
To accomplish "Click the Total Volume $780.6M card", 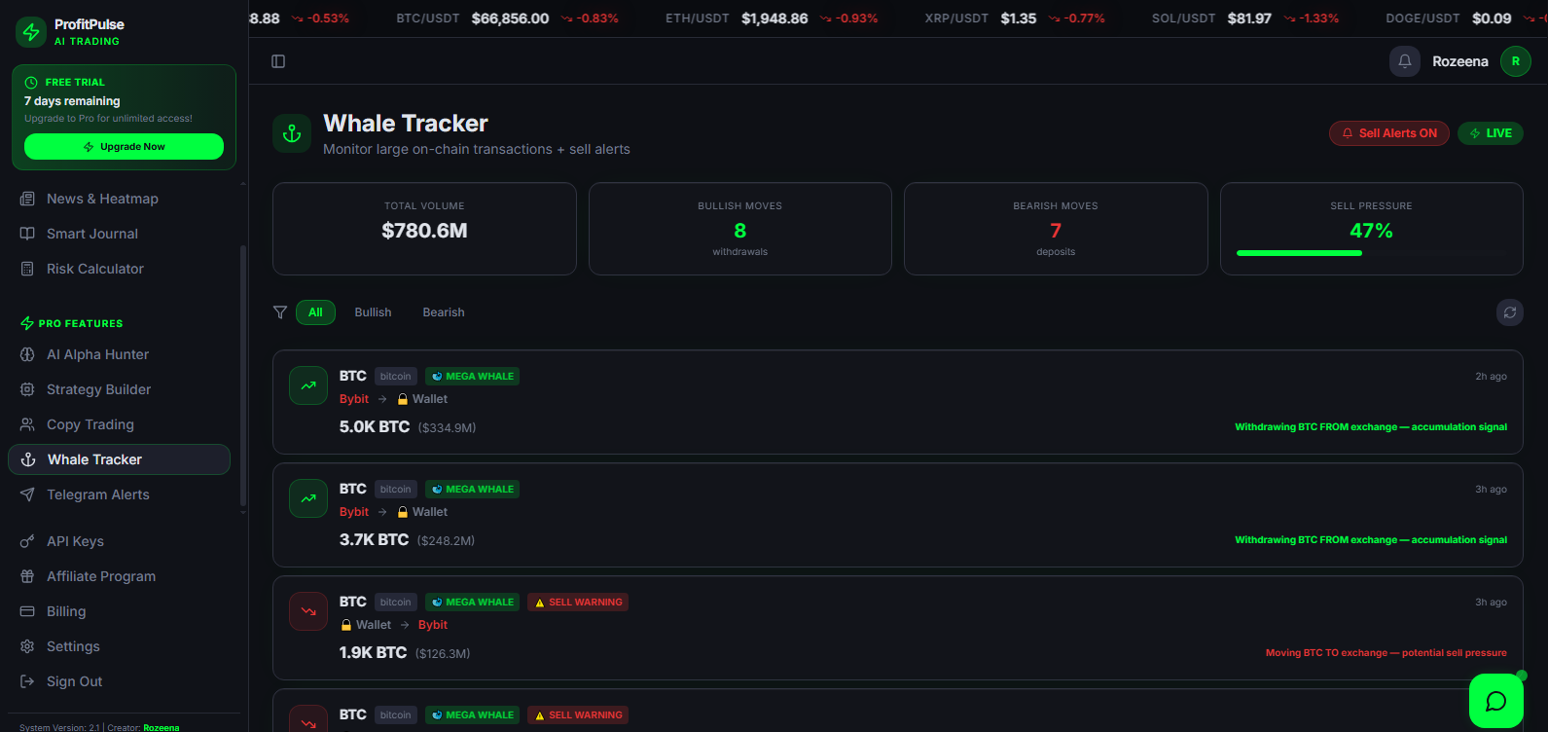I will 424,229.
